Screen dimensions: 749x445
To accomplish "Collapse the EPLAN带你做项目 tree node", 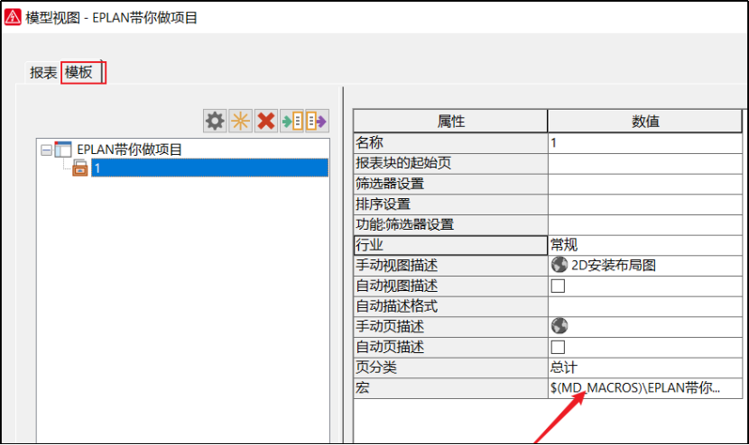I will pyautogui.click(x=46, y=150).
